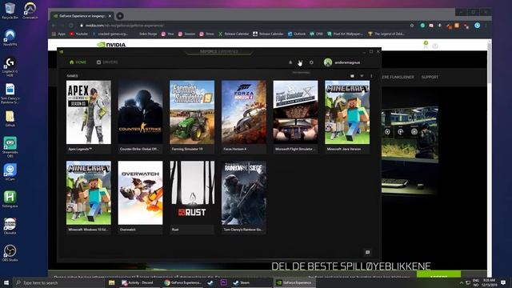
Task: Open the HOME tab in GeForce Experience
Action: (x=78, y=62)
